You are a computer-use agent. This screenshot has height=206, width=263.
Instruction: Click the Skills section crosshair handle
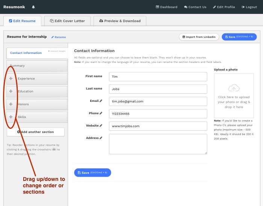point(11,117)
